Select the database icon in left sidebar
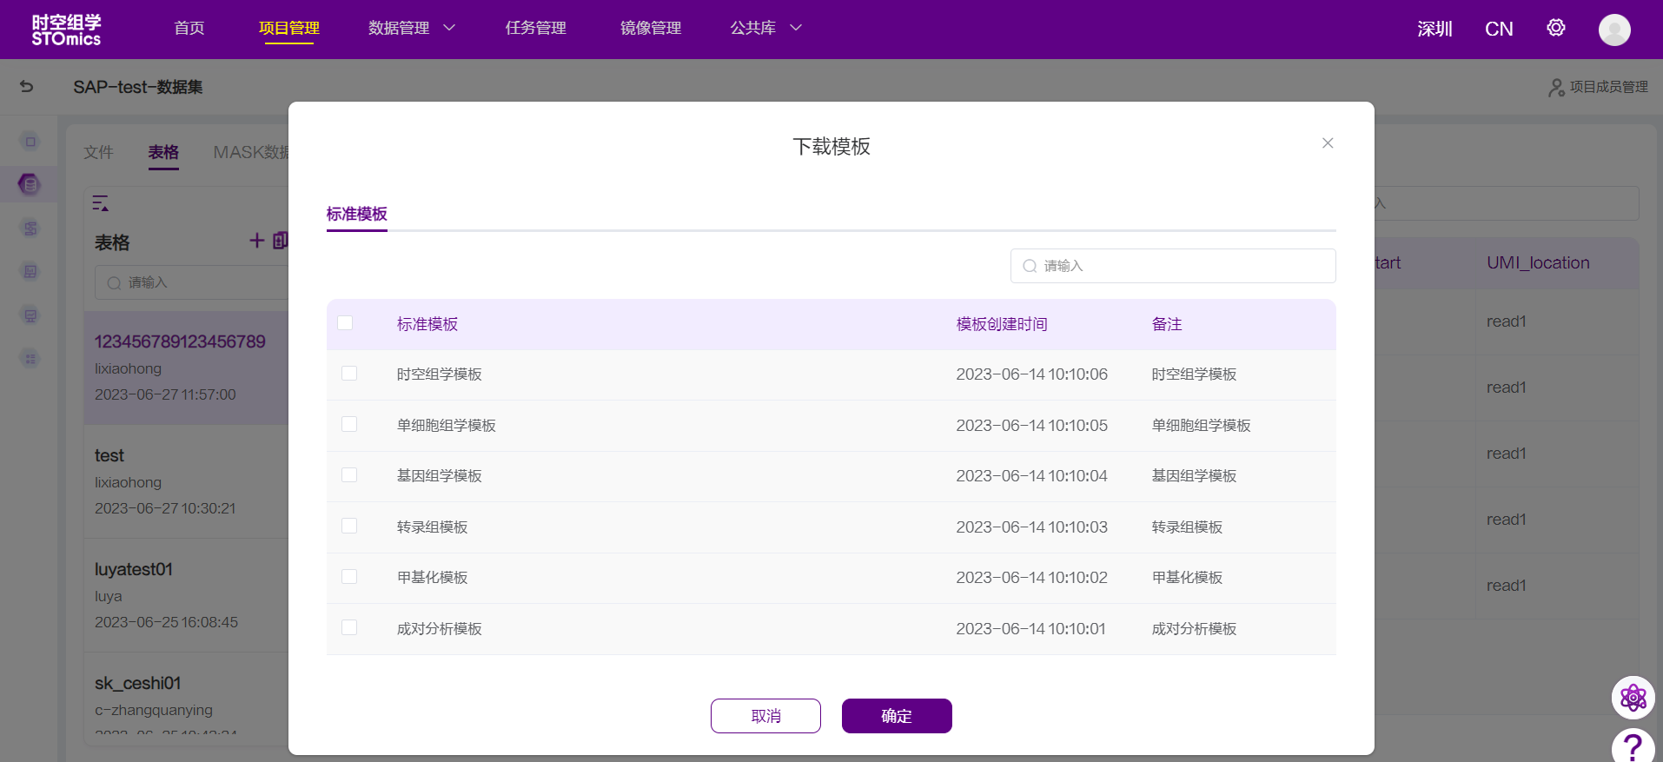This screenshot has width=1663, height=762. 30,184
